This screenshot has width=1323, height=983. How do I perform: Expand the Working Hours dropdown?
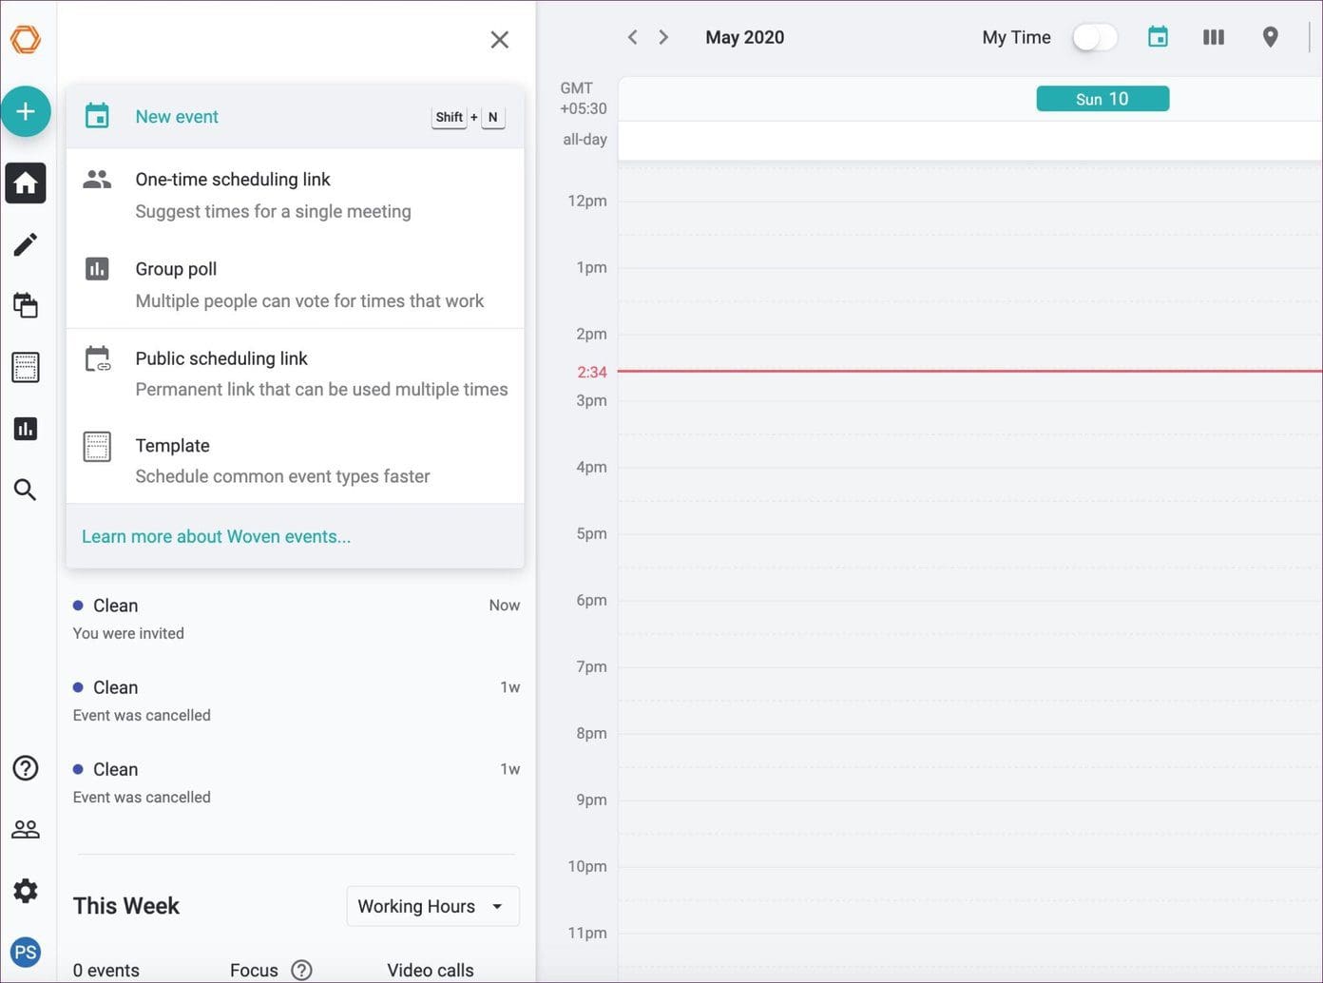(x=432, y=906)
